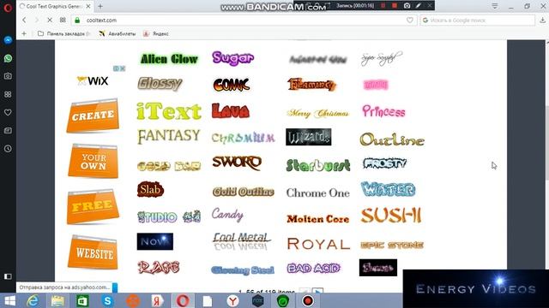Screen dimensions: 549x308
Task: Click the Wix logo in the ad
Action: pos(93,81)
